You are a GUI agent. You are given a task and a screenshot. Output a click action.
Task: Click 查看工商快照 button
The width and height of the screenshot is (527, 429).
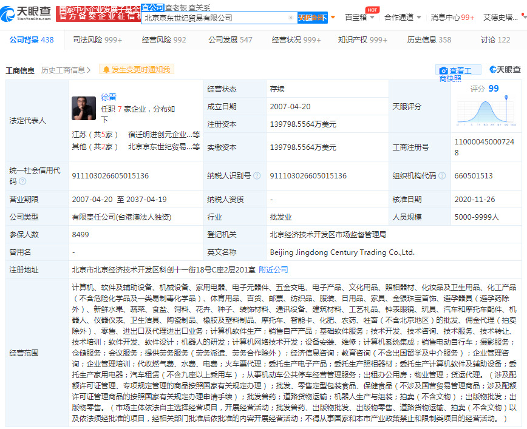coord(458,70)
